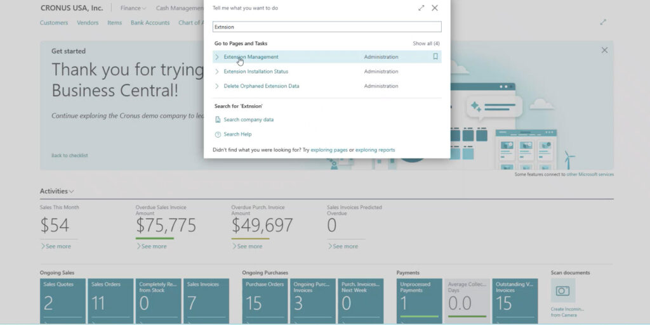See more under Sales This Month

[56, 246]
